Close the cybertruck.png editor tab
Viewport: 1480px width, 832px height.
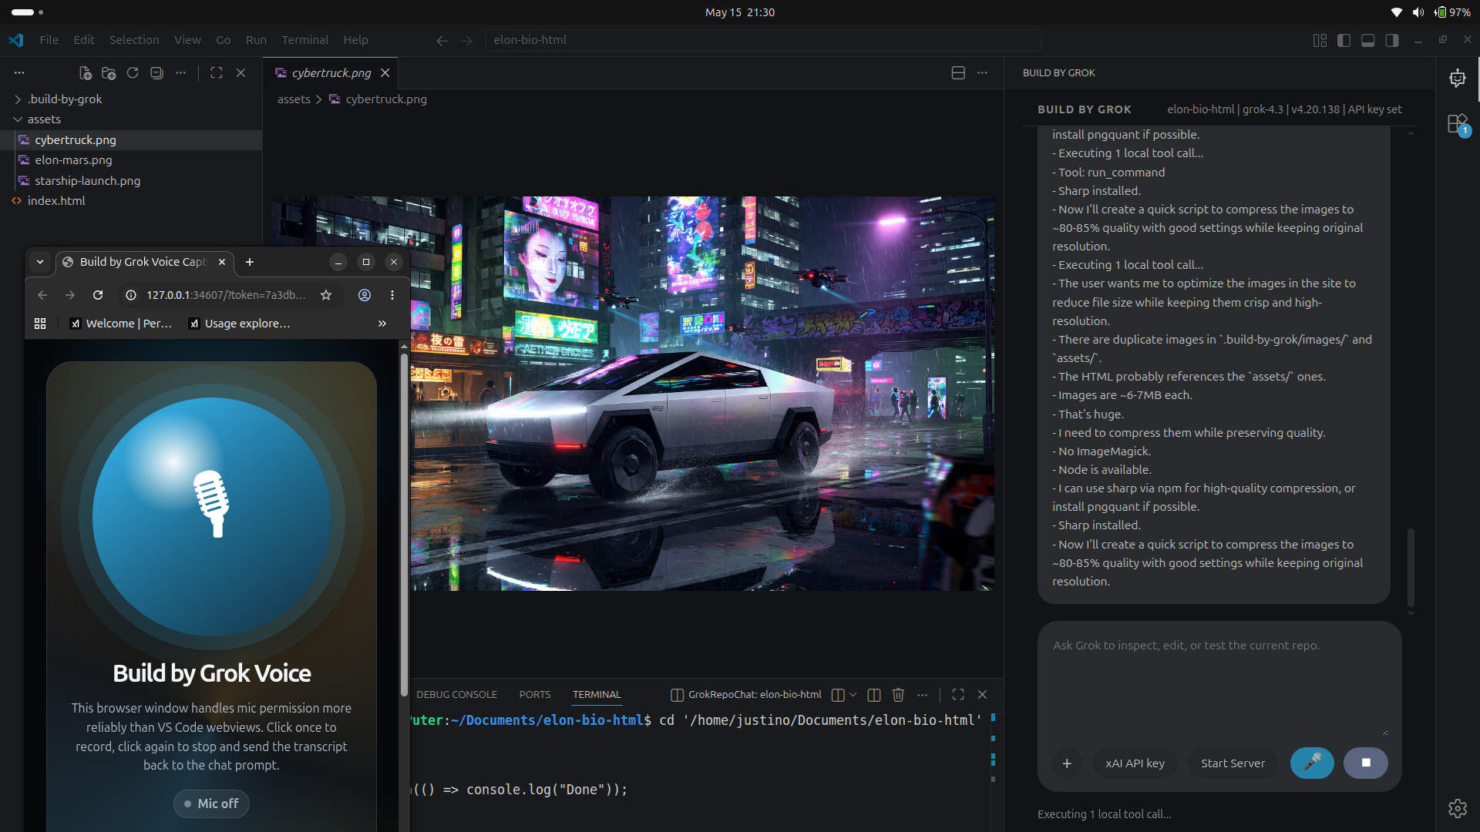click(x=385, y=72)
